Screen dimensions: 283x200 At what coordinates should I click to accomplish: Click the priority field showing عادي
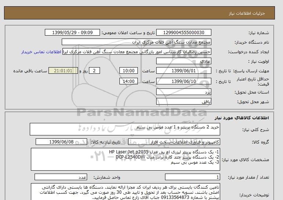[183, 61]
